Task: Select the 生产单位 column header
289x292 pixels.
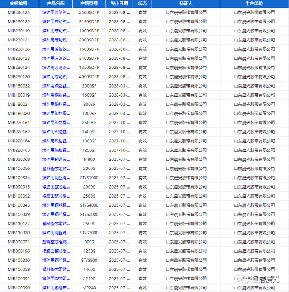Action: tap(254, 4)
